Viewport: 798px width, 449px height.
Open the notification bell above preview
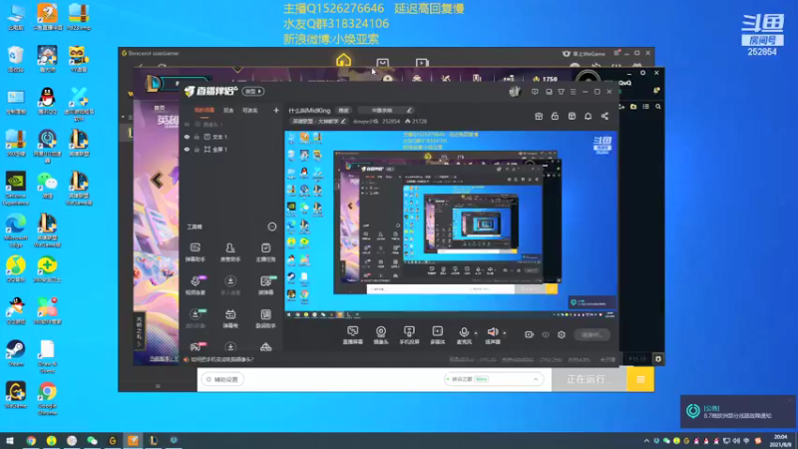588,116
